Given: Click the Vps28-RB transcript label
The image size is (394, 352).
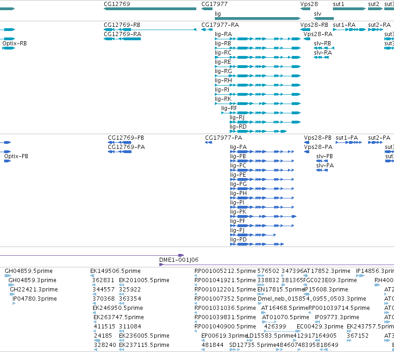Looking at the screenshot, I should (x=314, y=25).
